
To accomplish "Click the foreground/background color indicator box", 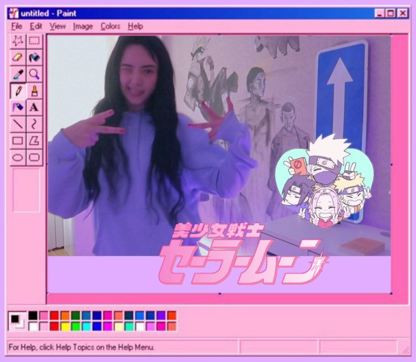I will click(x=17, y=321).
